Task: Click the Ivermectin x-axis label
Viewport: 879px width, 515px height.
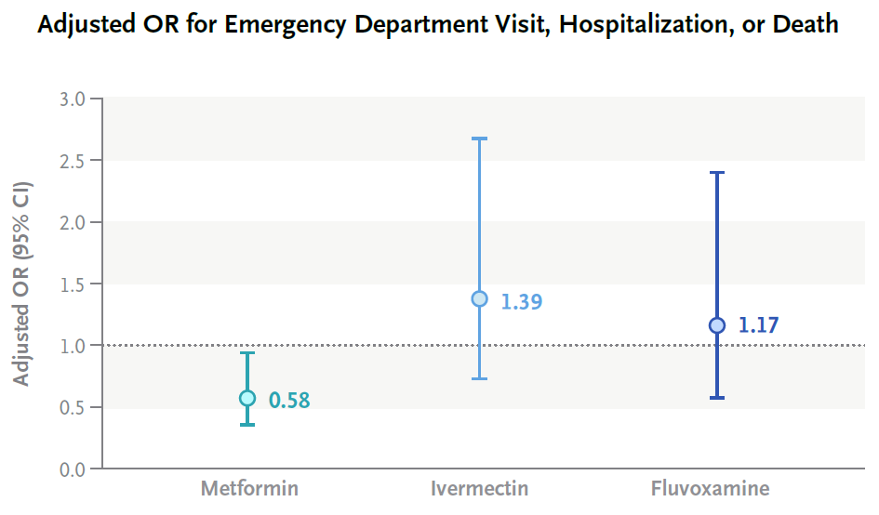Action: coord(479,488)
